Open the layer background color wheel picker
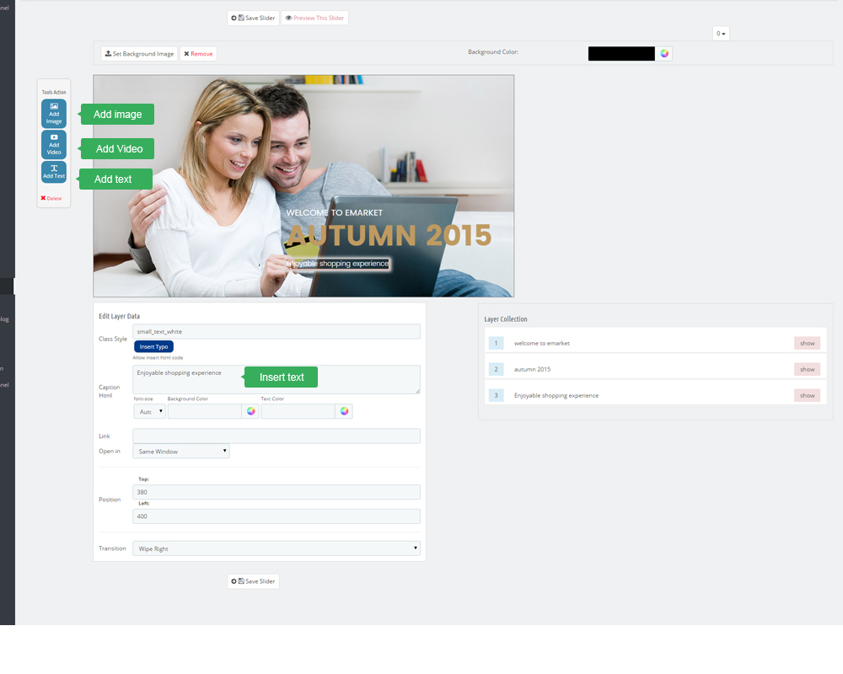843x674 pixels. 251,411
